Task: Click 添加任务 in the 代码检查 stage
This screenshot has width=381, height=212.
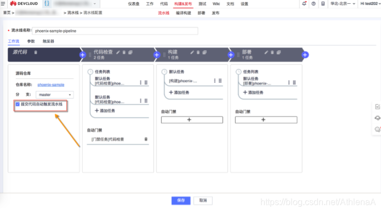Action: coord(105,111)
